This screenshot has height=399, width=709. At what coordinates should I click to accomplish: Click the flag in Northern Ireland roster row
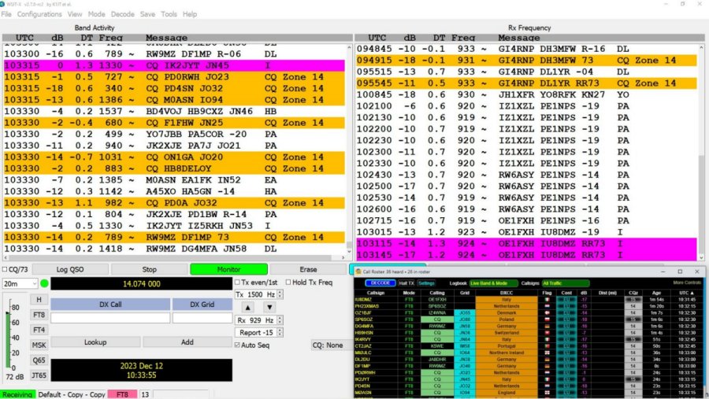tap(548, 353)
